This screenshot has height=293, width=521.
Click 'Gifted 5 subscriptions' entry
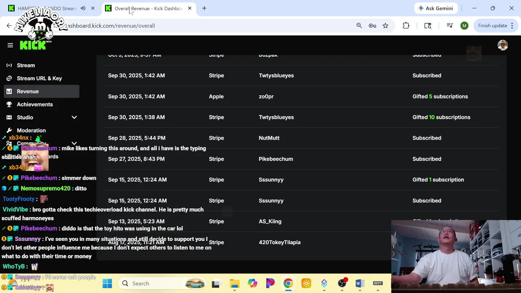440,96
